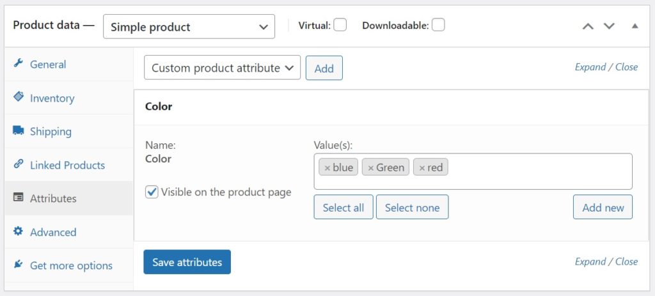Click the Value(s) label

coord(333,146)
